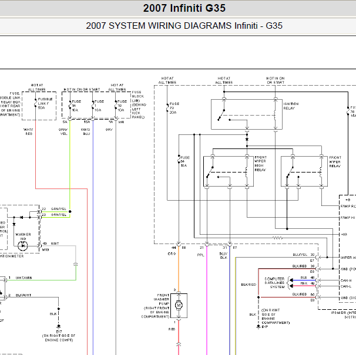Click the "FUSE 73 20A" label
Screen dimensions: 356x355
(174, 108)
